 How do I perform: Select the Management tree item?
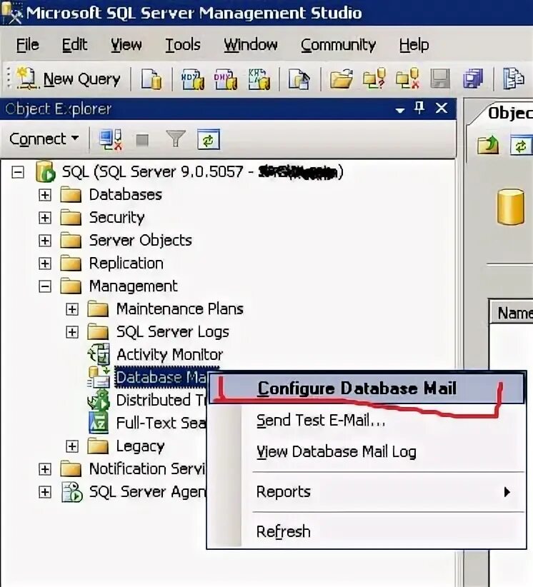[134, 286]
